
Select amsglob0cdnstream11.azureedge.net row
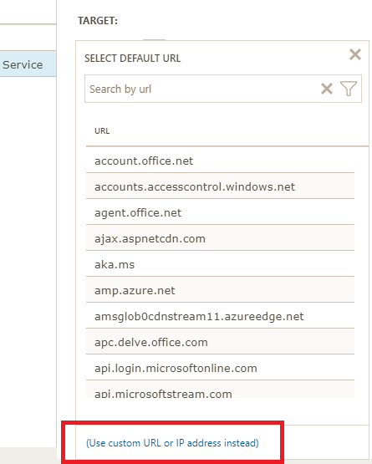[x=220, y=316]
